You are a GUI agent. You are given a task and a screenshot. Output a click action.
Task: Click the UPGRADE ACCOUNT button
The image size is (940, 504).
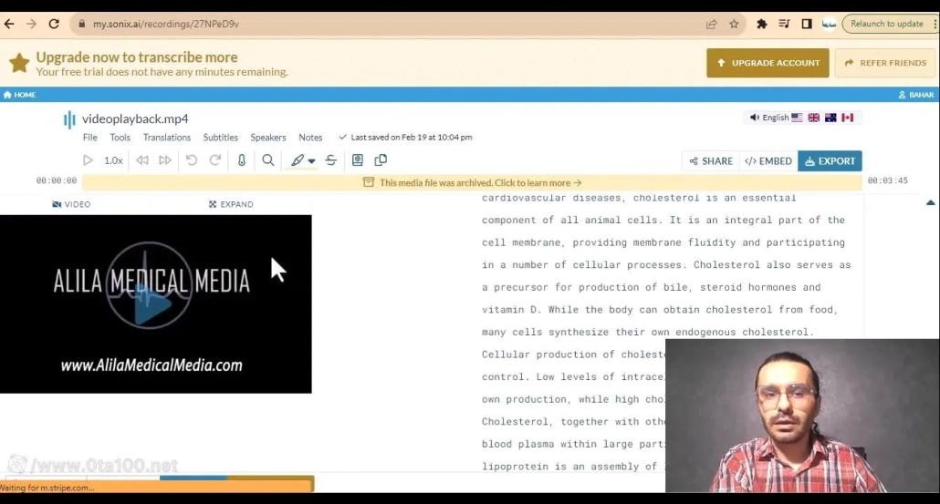pyautogui.click(x=768, y=63)
